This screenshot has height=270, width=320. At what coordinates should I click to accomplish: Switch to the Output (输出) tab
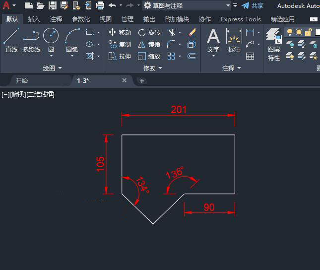pos(149,19)
